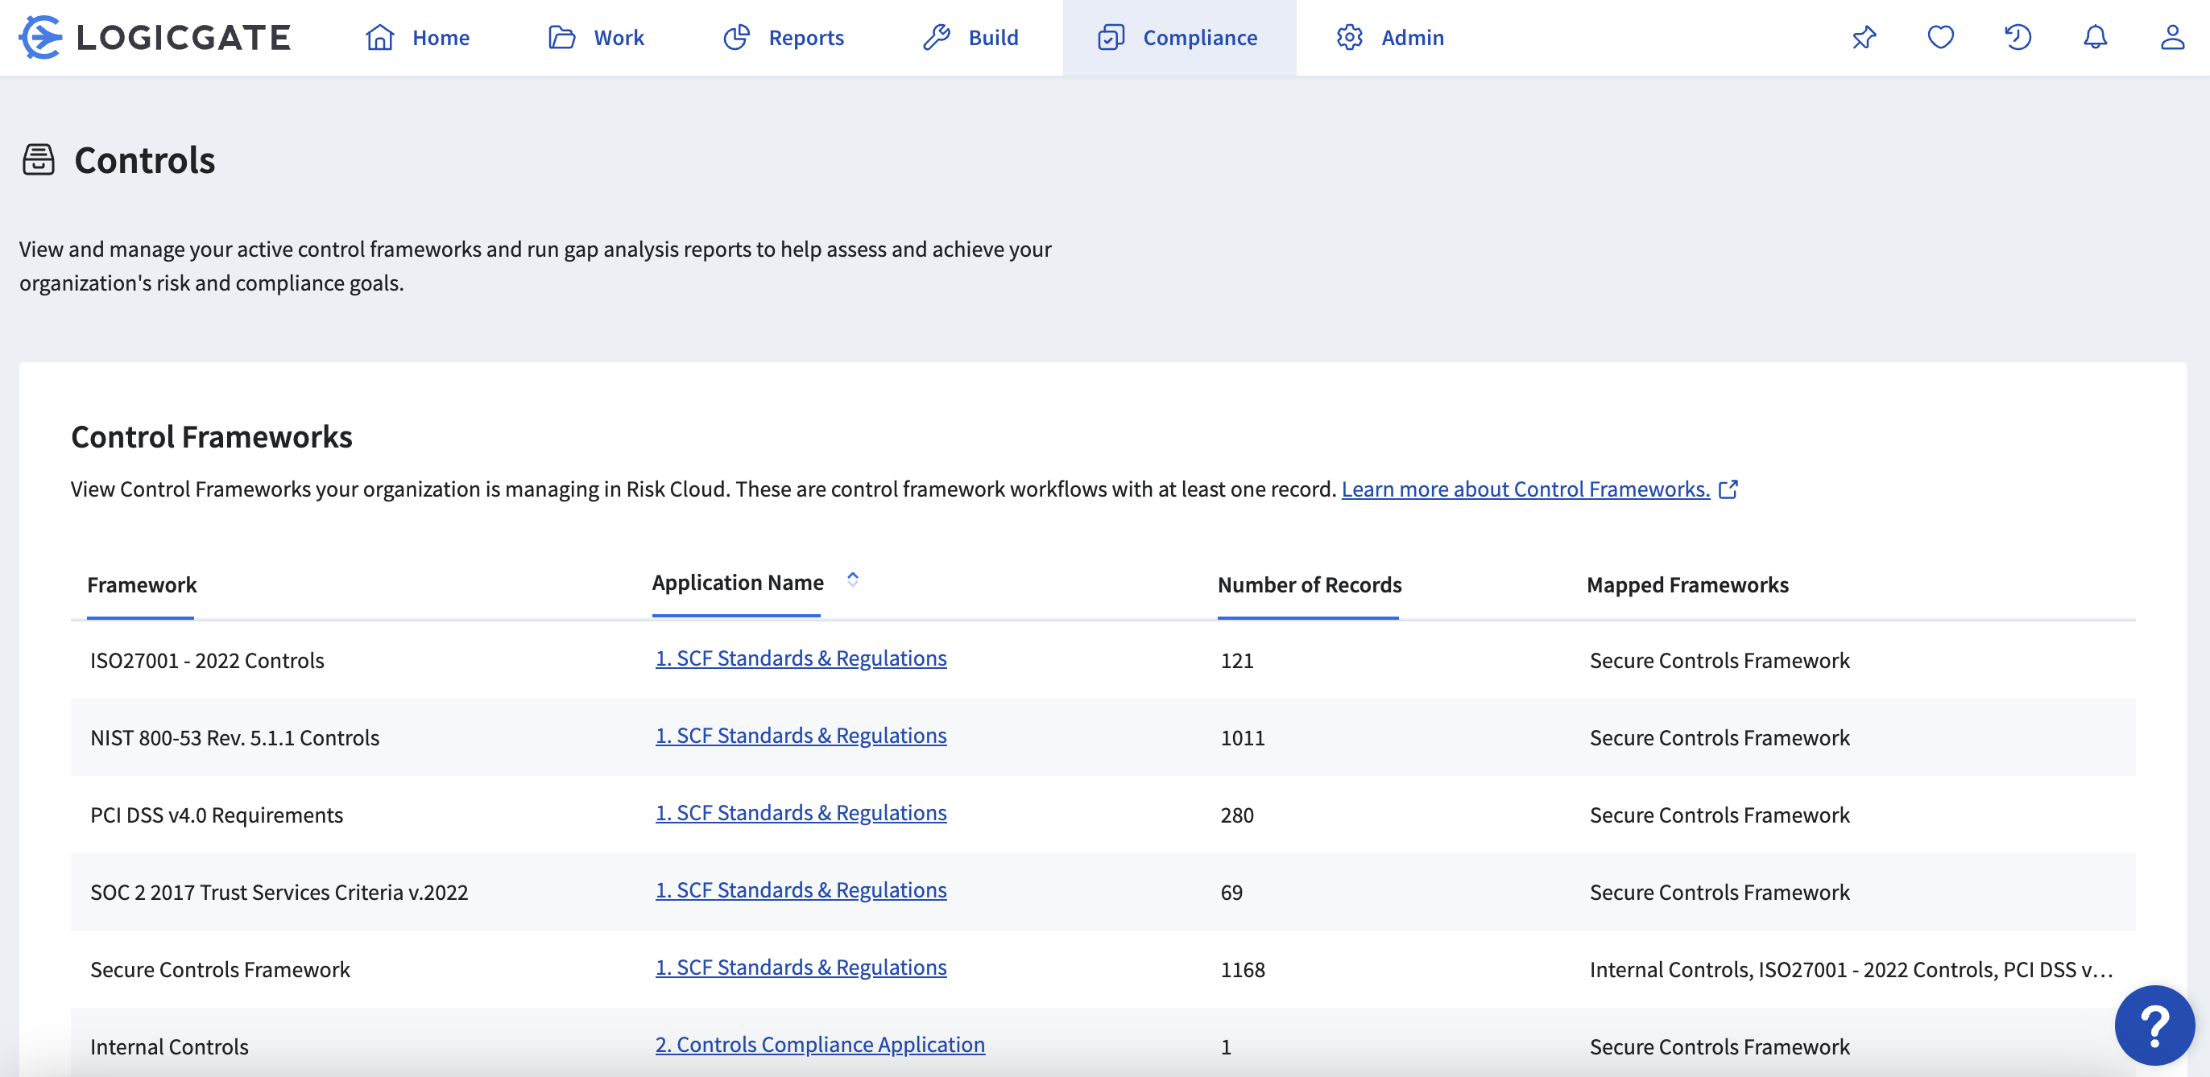The image size is (2210, 1077).
Task: Select Internal Controls framework cell
Action: click(169, 1046)
